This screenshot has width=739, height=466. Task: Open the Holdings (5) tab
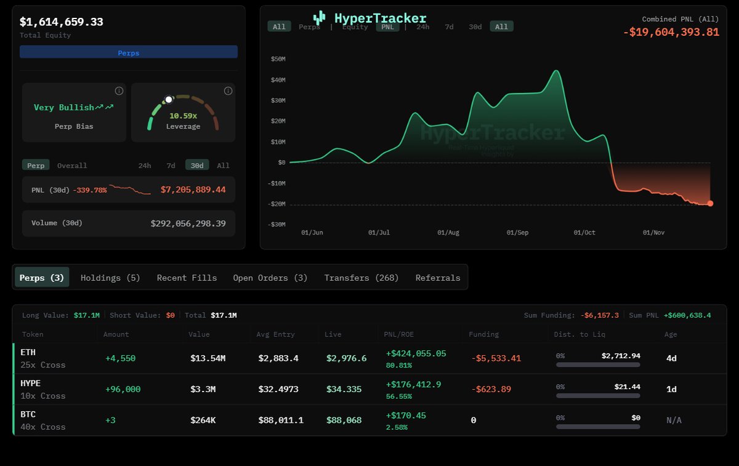[x=110, y=278]
